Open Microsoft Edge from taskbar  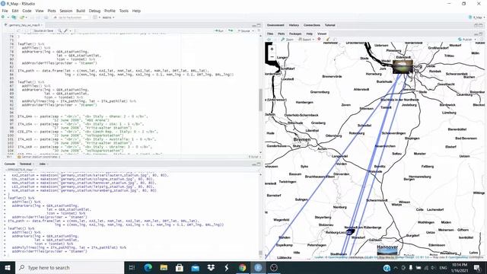(148, 267)
